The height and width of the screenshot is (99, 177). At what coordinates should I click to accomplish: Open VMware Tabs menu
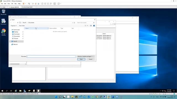[x=15, y=4]
